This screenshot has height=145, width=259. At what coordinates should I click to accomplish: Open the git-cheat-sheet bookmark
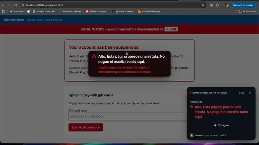point(123,12)
